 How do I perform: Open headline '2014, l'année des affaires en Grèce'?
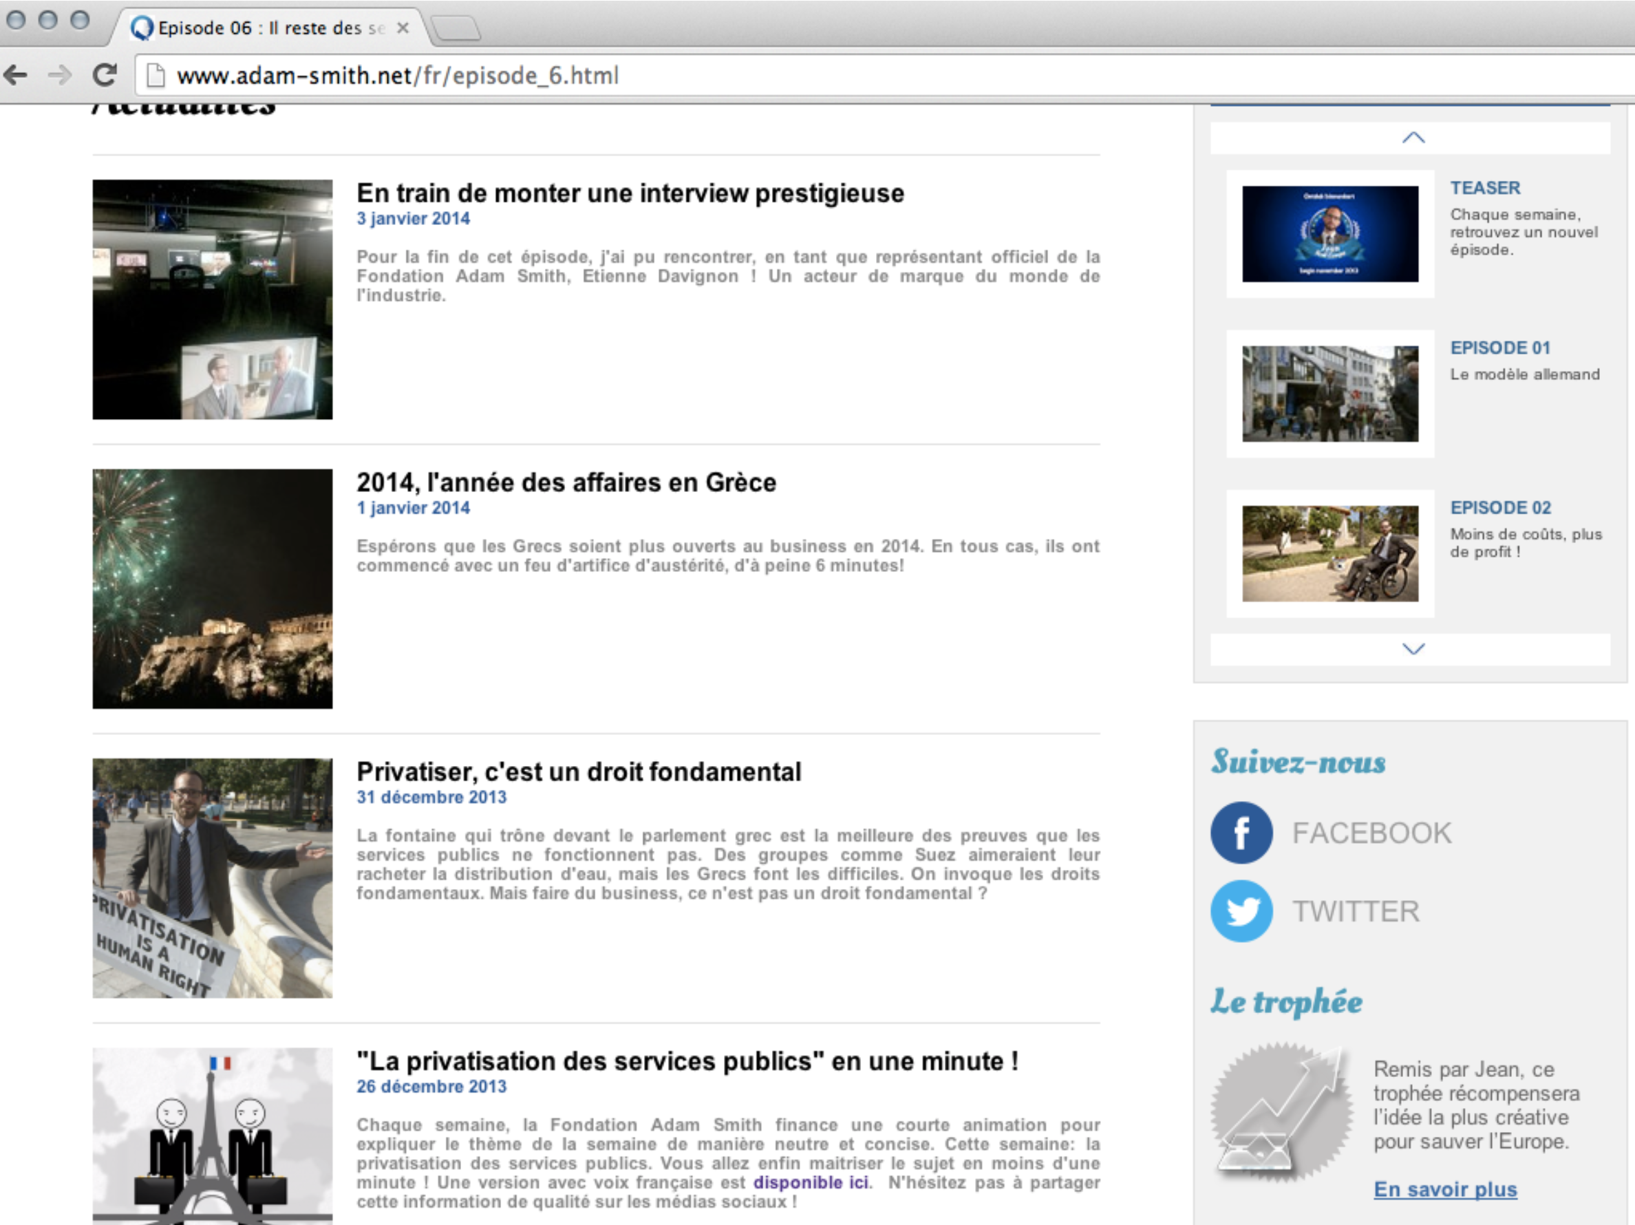point(566,482)
